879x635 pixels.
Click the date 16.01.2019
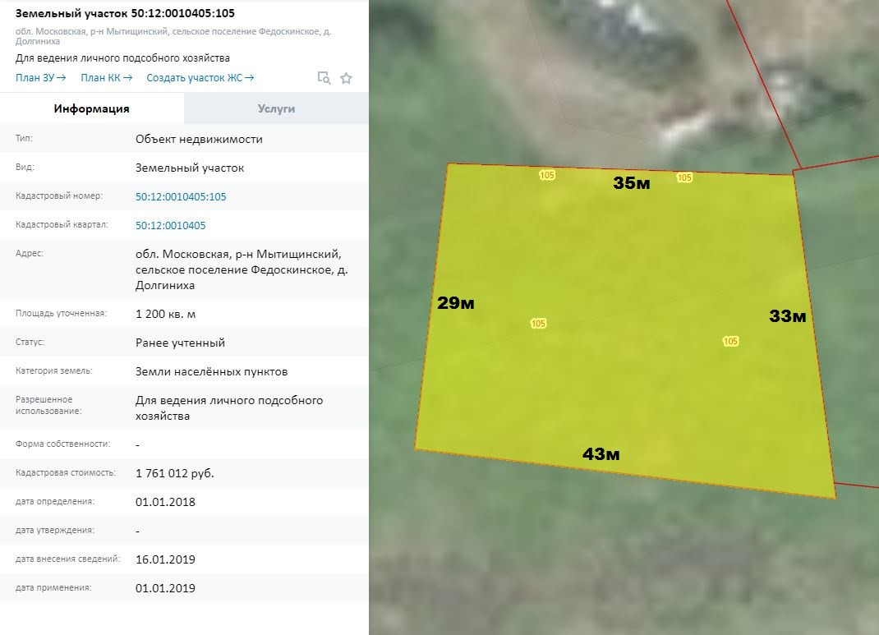click(x=165, y=559)
